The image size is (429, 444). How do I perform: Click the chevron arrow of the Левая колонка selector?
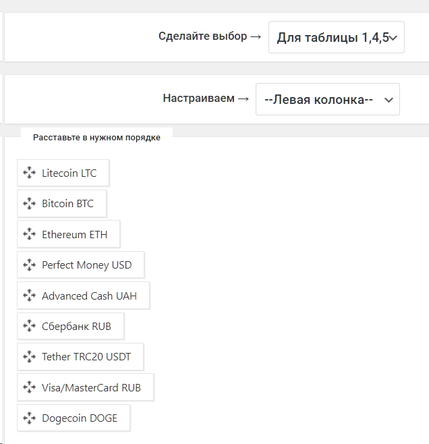(x=388, y=100)
